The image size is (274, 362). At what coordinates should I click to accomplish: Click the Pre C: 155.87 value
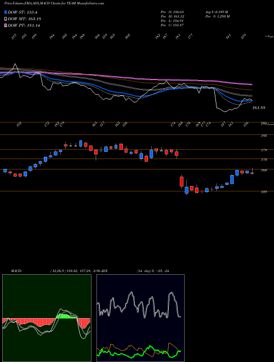(x=172, y=25)
